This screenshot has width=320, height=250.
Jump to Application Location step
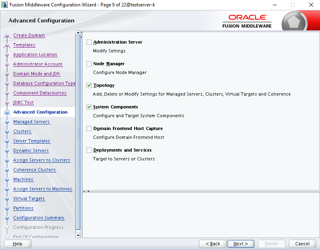(x=35, y=54)
